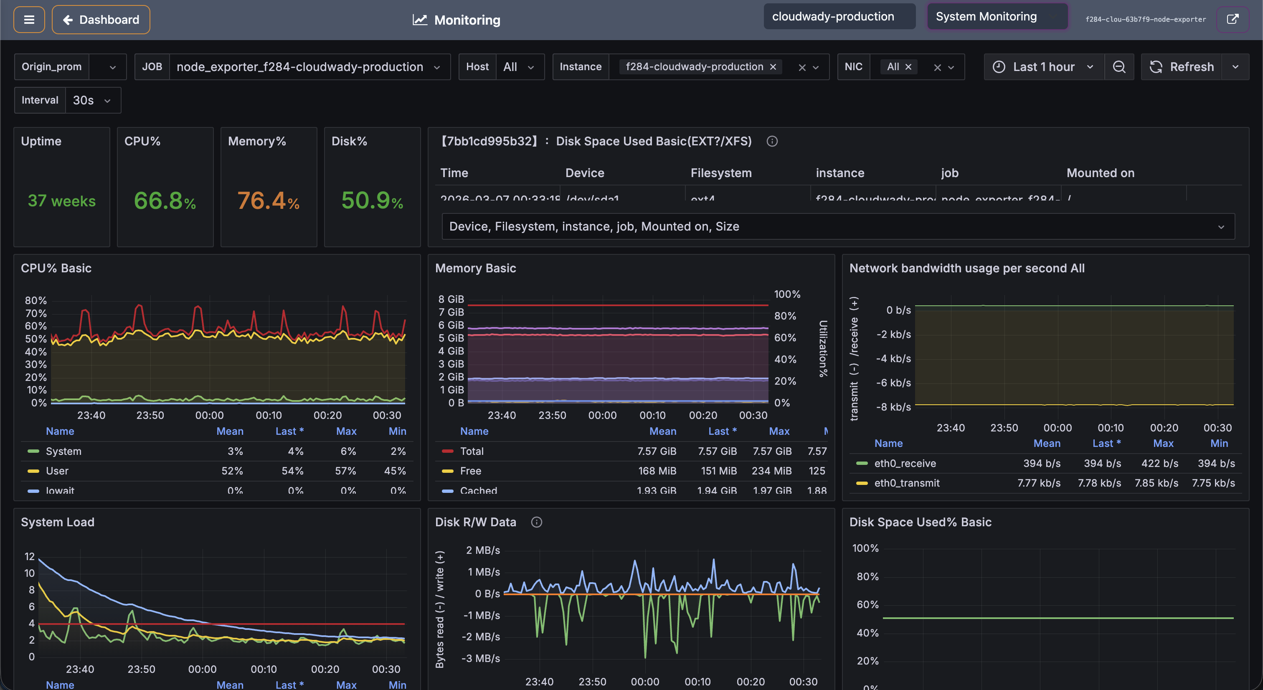Click the Refresh button
Image resolution: width=1263 pixels, height=690 pixels.
point(1182,67)
